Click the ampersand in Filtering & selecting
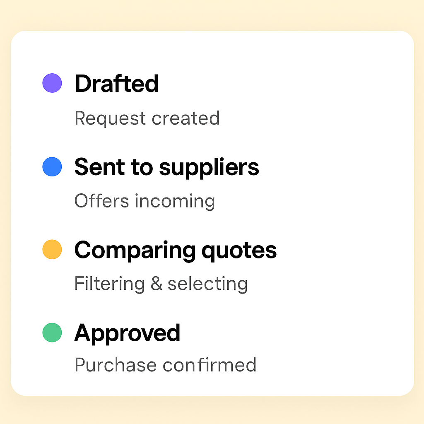Image resolution: width=424 pixels, height=424 pixels. (x=157, y=284)
